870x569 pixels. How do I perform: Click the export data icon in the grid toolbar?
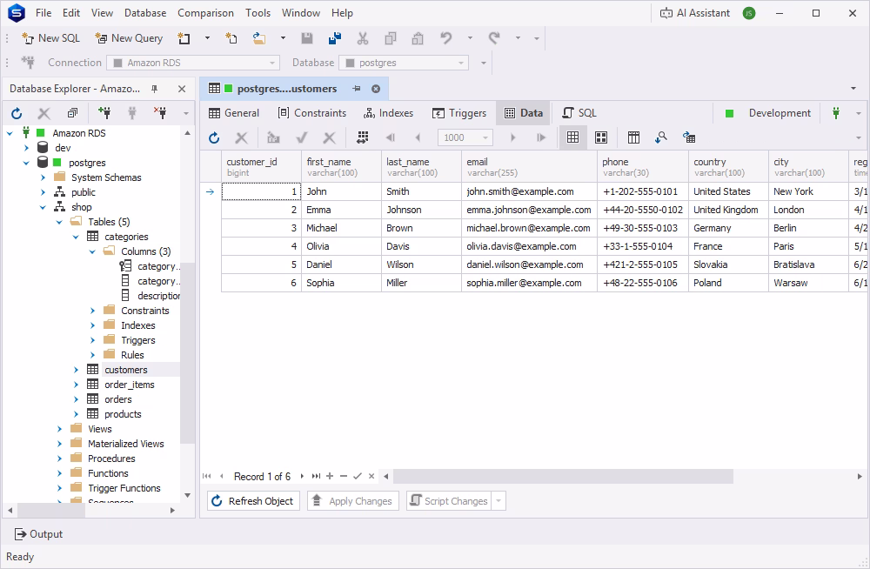pos(688,137)
